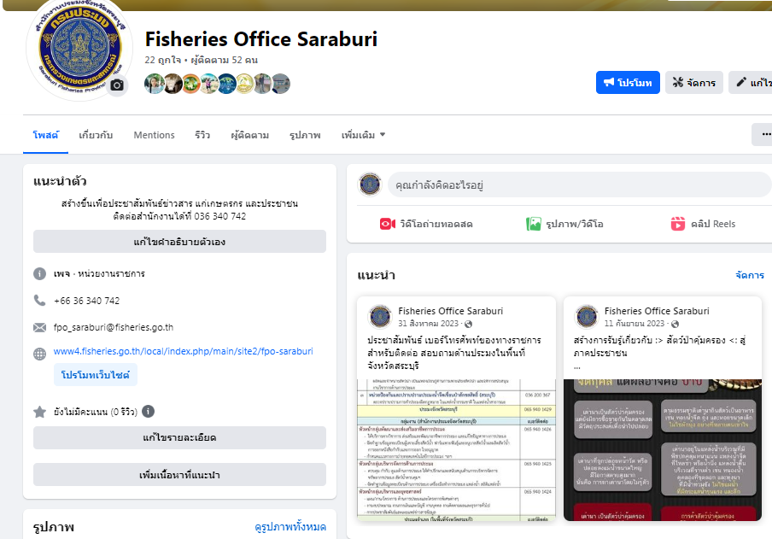Click the globe privacy icon on 11 กันยายน post
This screenshot has height=539, width=772.
[x=675, y=325]
